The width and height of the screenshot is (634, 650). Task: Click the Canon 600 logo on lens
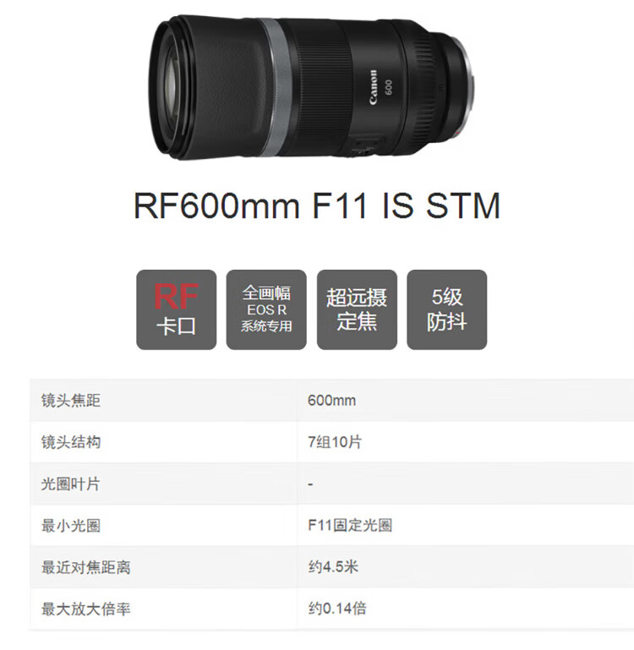pos(380,87)
